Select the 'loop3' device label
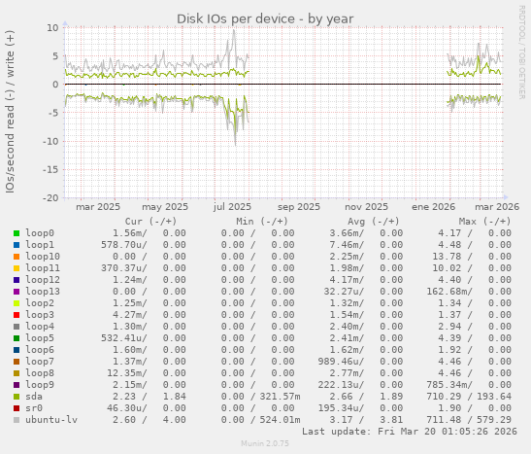531x454 pixels. [40, 315]
